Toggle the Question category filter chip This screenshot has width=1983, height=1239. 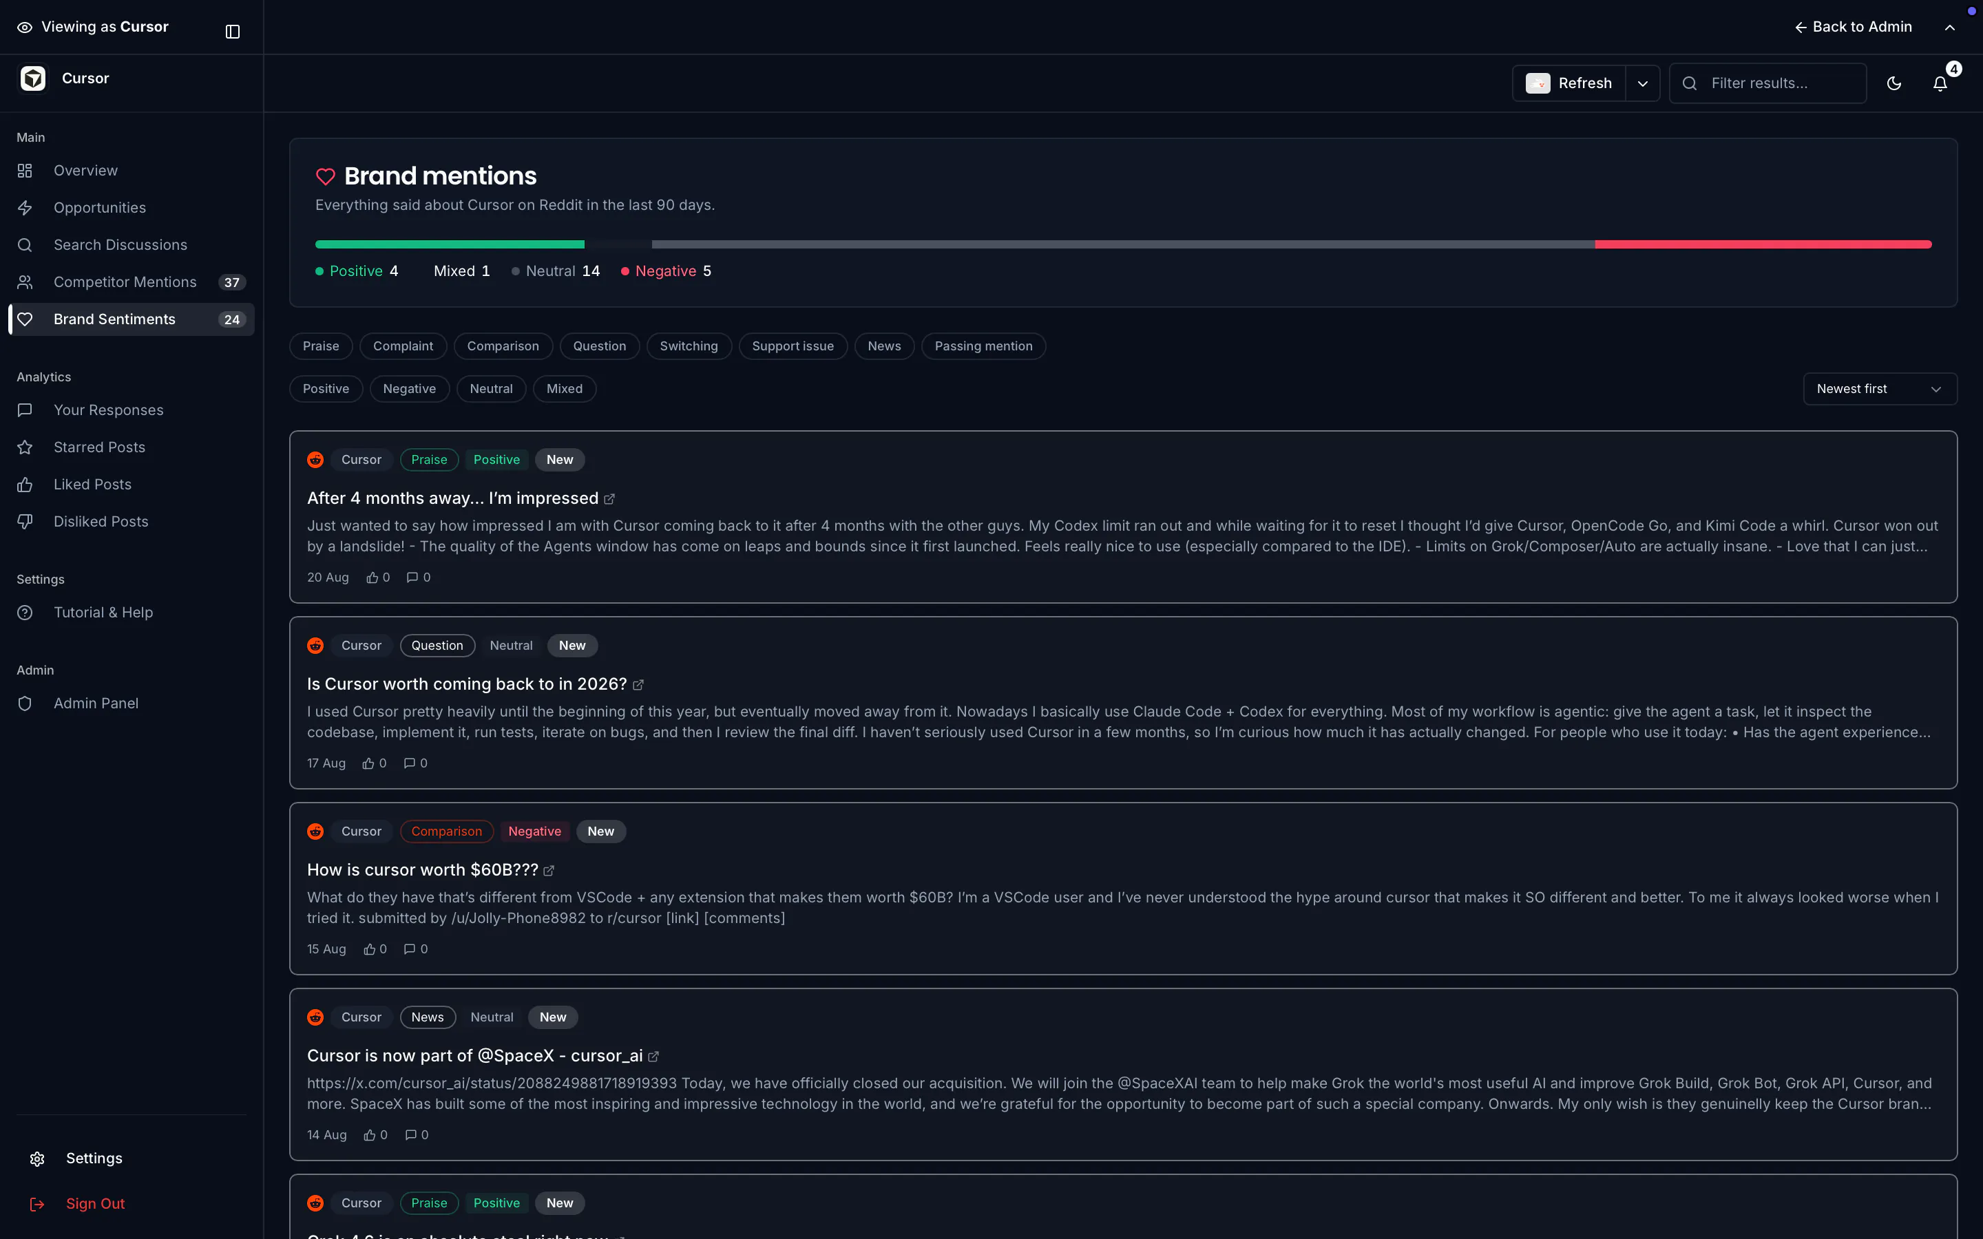[600, 346]
